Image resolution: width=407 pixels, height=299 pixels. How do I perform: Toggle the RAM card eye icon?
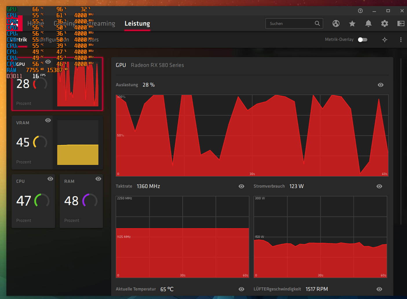click(x=98, y=179)
